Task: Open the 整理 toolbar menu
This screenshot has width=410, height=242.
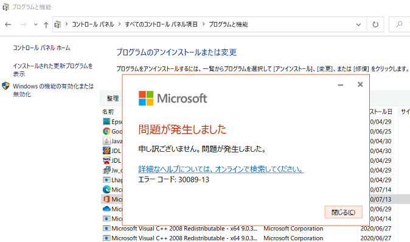Action: pyautogui.click(x=113, y=99)
